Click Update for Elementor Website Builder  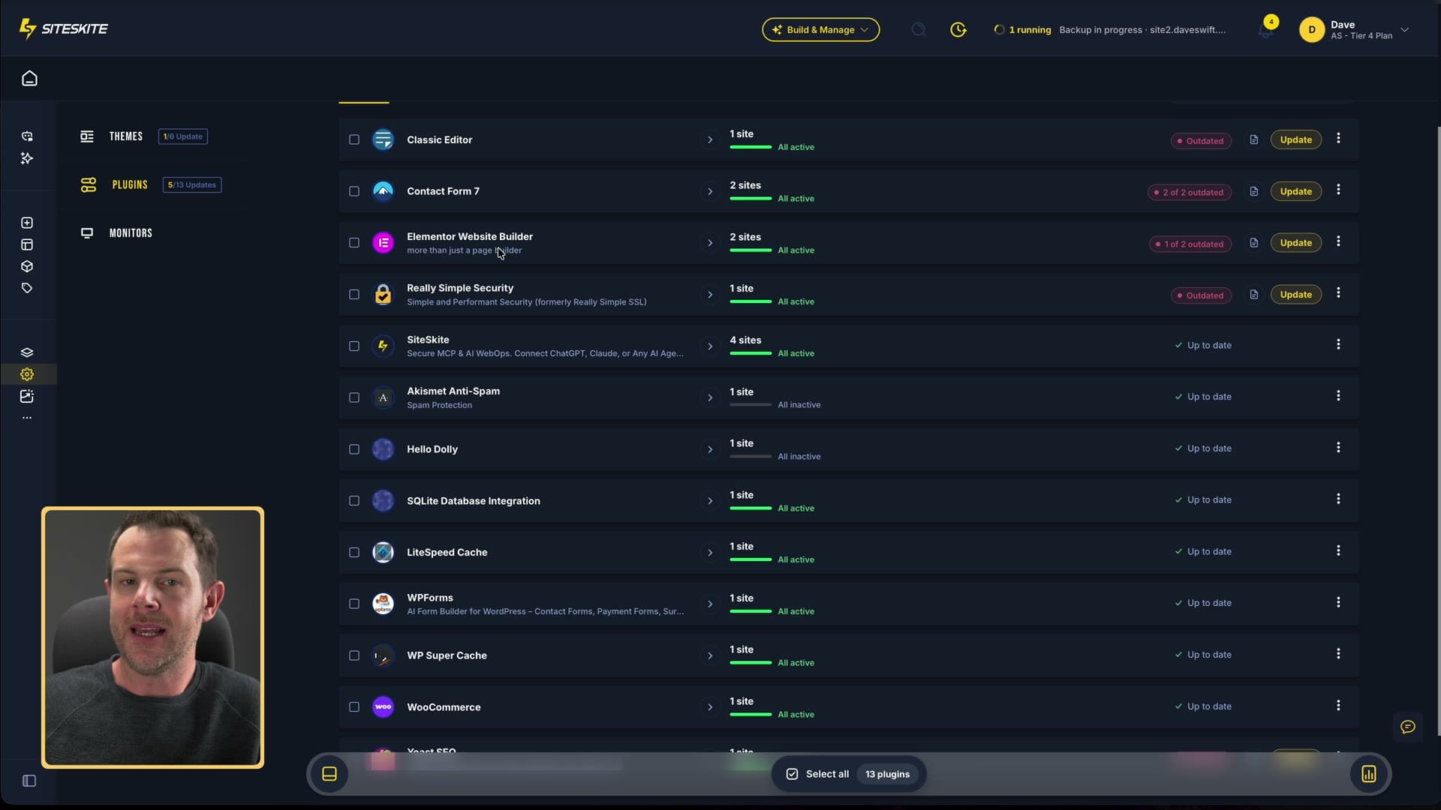(x=1296, y=243)
